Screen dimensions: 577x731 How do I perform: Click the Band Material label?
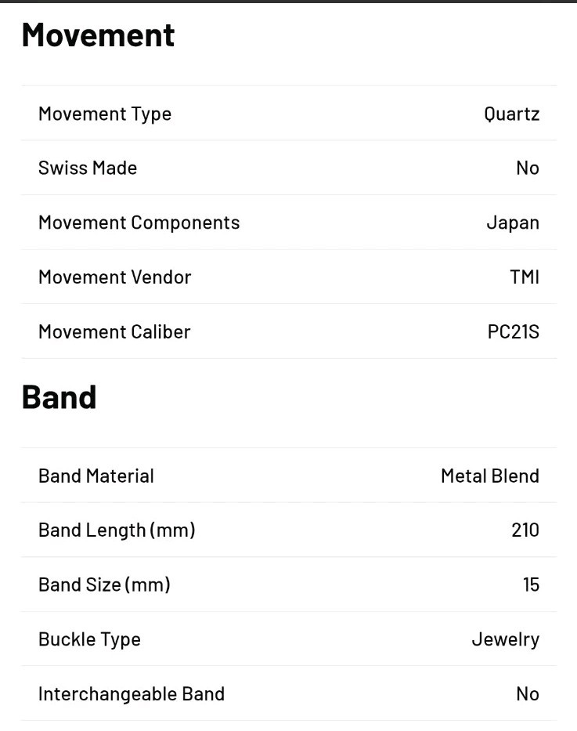[96, 476]
